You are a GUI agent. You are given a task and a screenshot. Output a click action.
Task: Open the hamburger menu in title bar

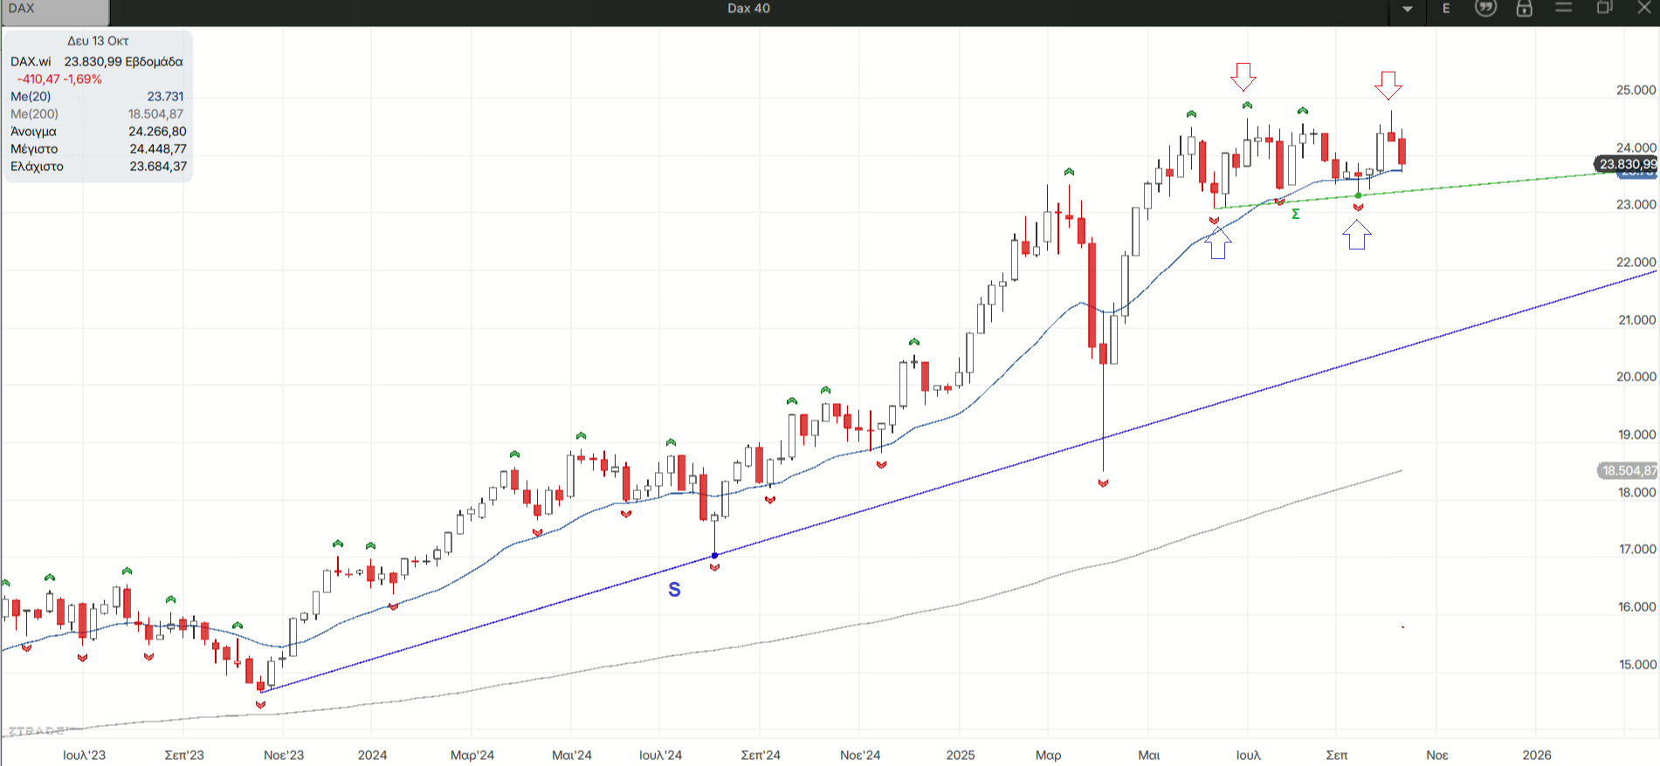click(1564, 8)
